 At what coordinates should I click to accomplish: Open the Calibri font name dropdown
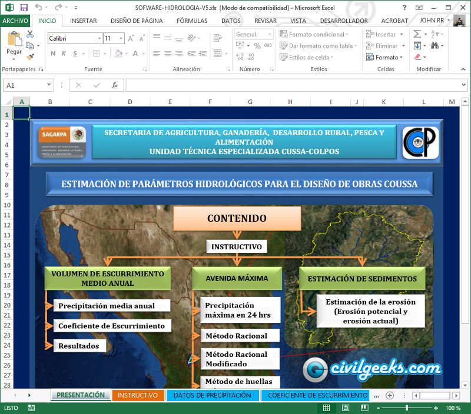[75, 38]
